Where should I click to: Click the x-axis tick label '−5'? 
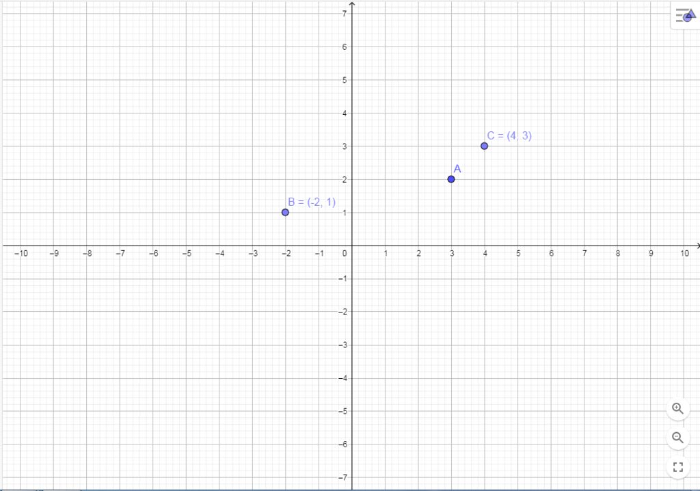[x=187, y=253]
